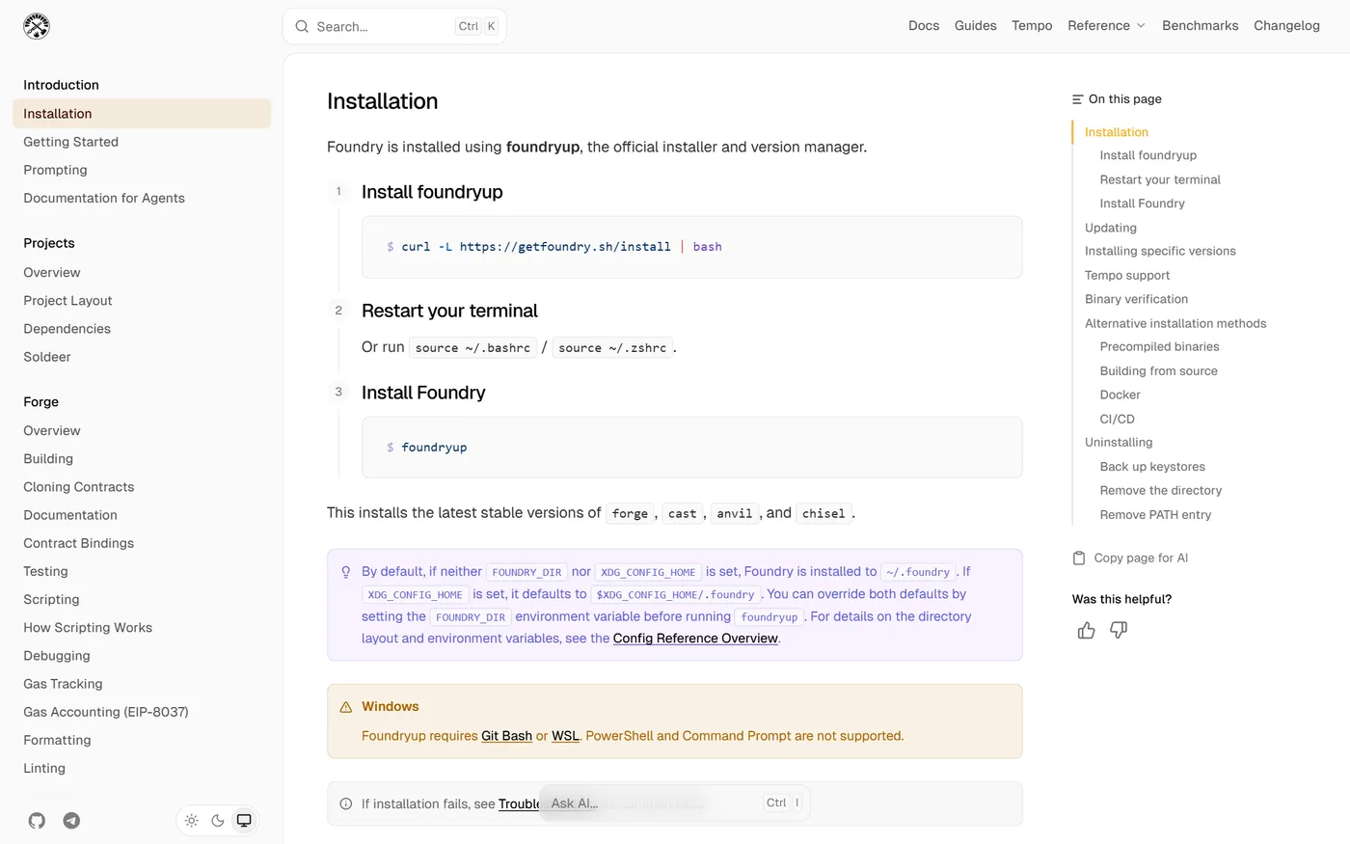Viewport: 1350px width, 844px height.
Task: Follow the Config Reference Overview link
Action: click(x=695, y=639)
